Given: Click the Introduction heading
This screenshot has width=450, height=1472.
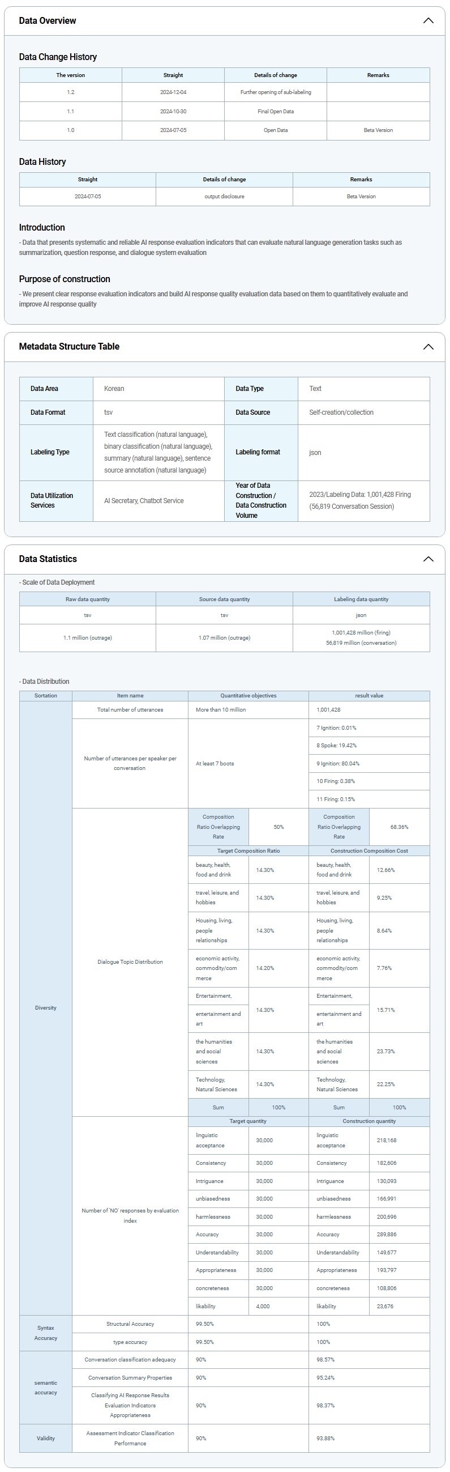Looking at the screenshot, I should coord(42,227).
